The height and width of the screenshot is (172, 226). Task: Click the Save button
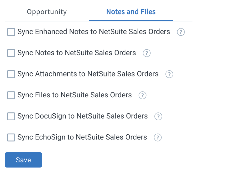pos(23,160)
